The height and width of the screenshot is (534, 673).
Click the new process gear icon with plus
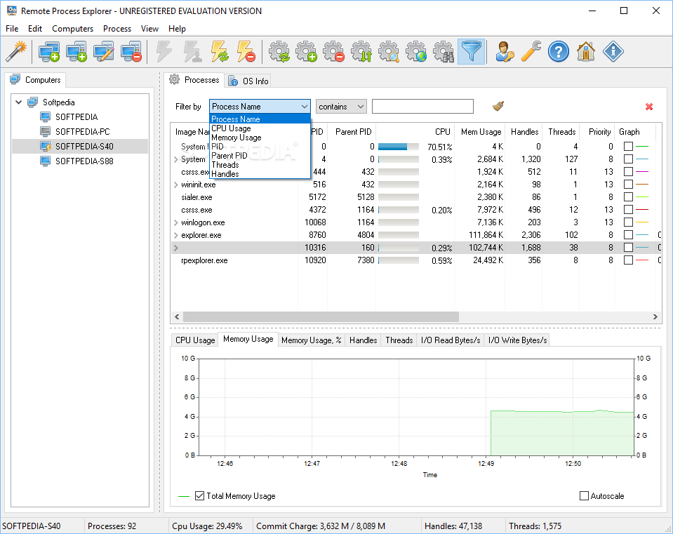pyautogui.click(x=307, y=51)
